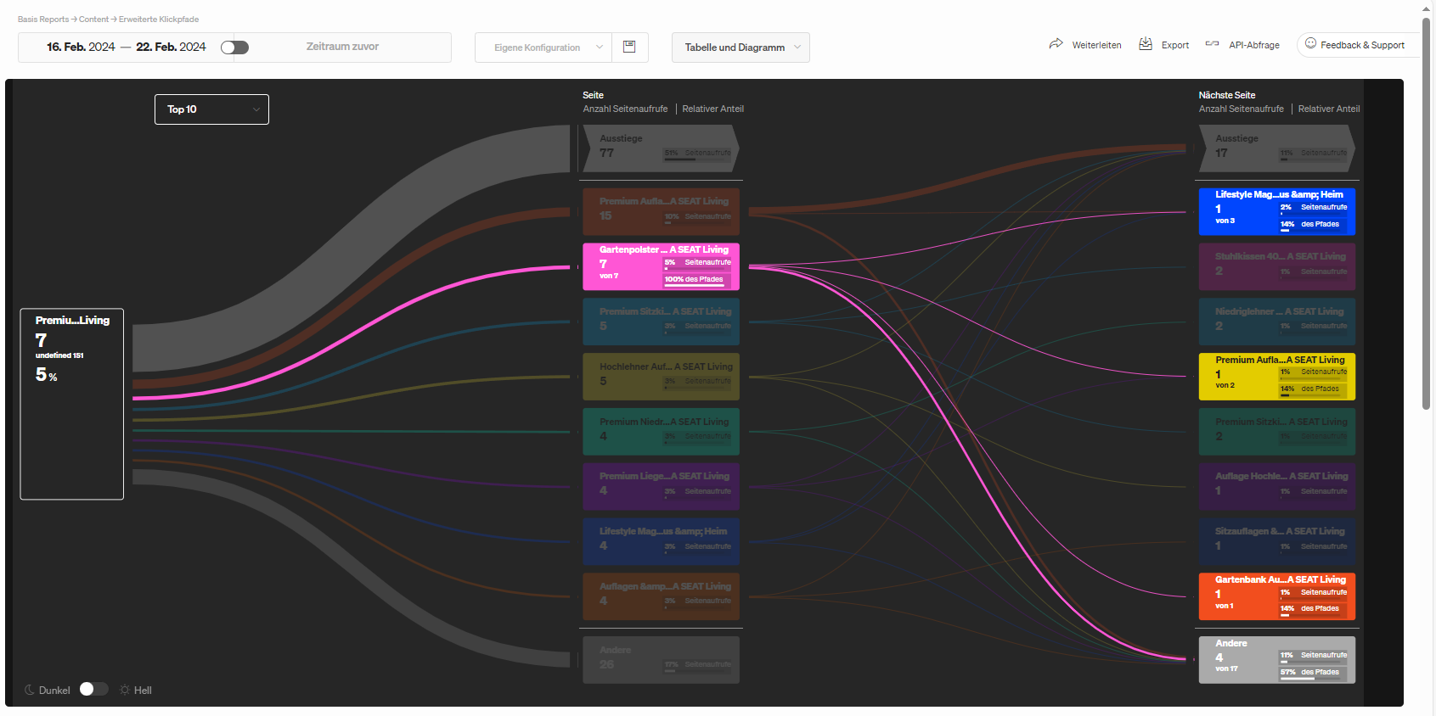Select Relativer Anteil under the Seite column
Screen dimensions: 1436x716
(712, 109)
